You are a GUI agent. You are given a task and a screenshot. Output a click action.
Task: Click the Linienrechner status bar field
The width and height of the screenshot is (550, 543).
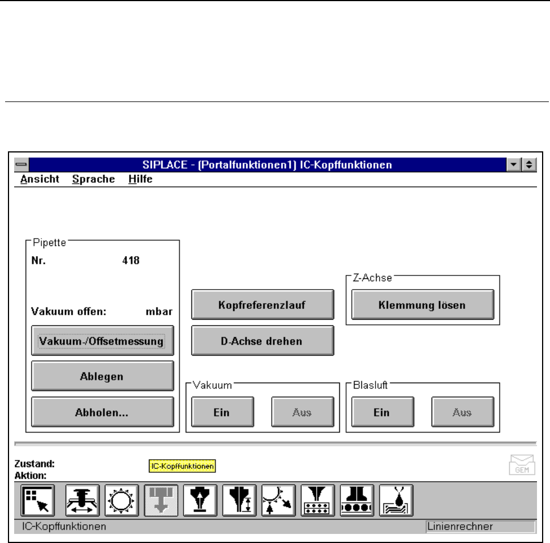coord(480,527)
